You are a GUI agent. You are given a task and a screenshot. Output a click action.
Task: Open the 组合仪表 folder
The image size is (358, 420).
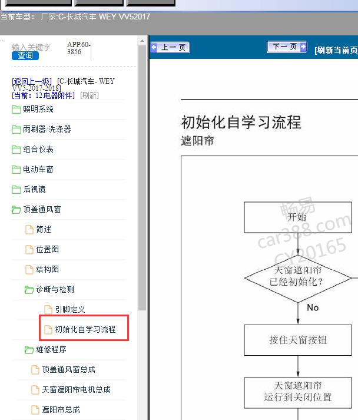click(x=38, y=149)
